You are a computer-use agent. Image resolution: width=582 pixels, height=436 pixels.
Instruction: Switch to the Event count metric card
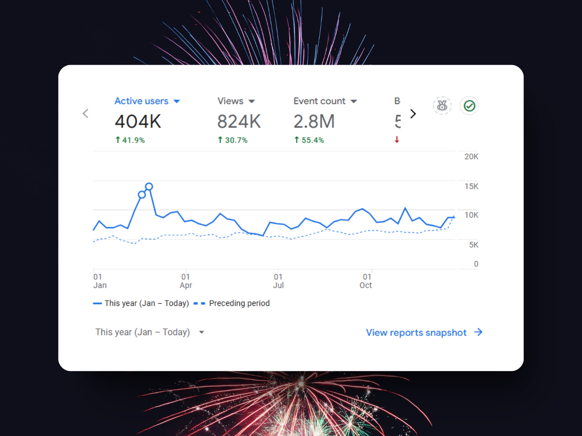314,120
